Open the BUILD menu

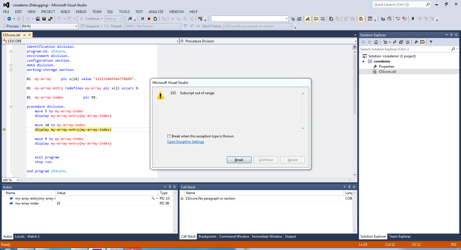tap(65, 12)
